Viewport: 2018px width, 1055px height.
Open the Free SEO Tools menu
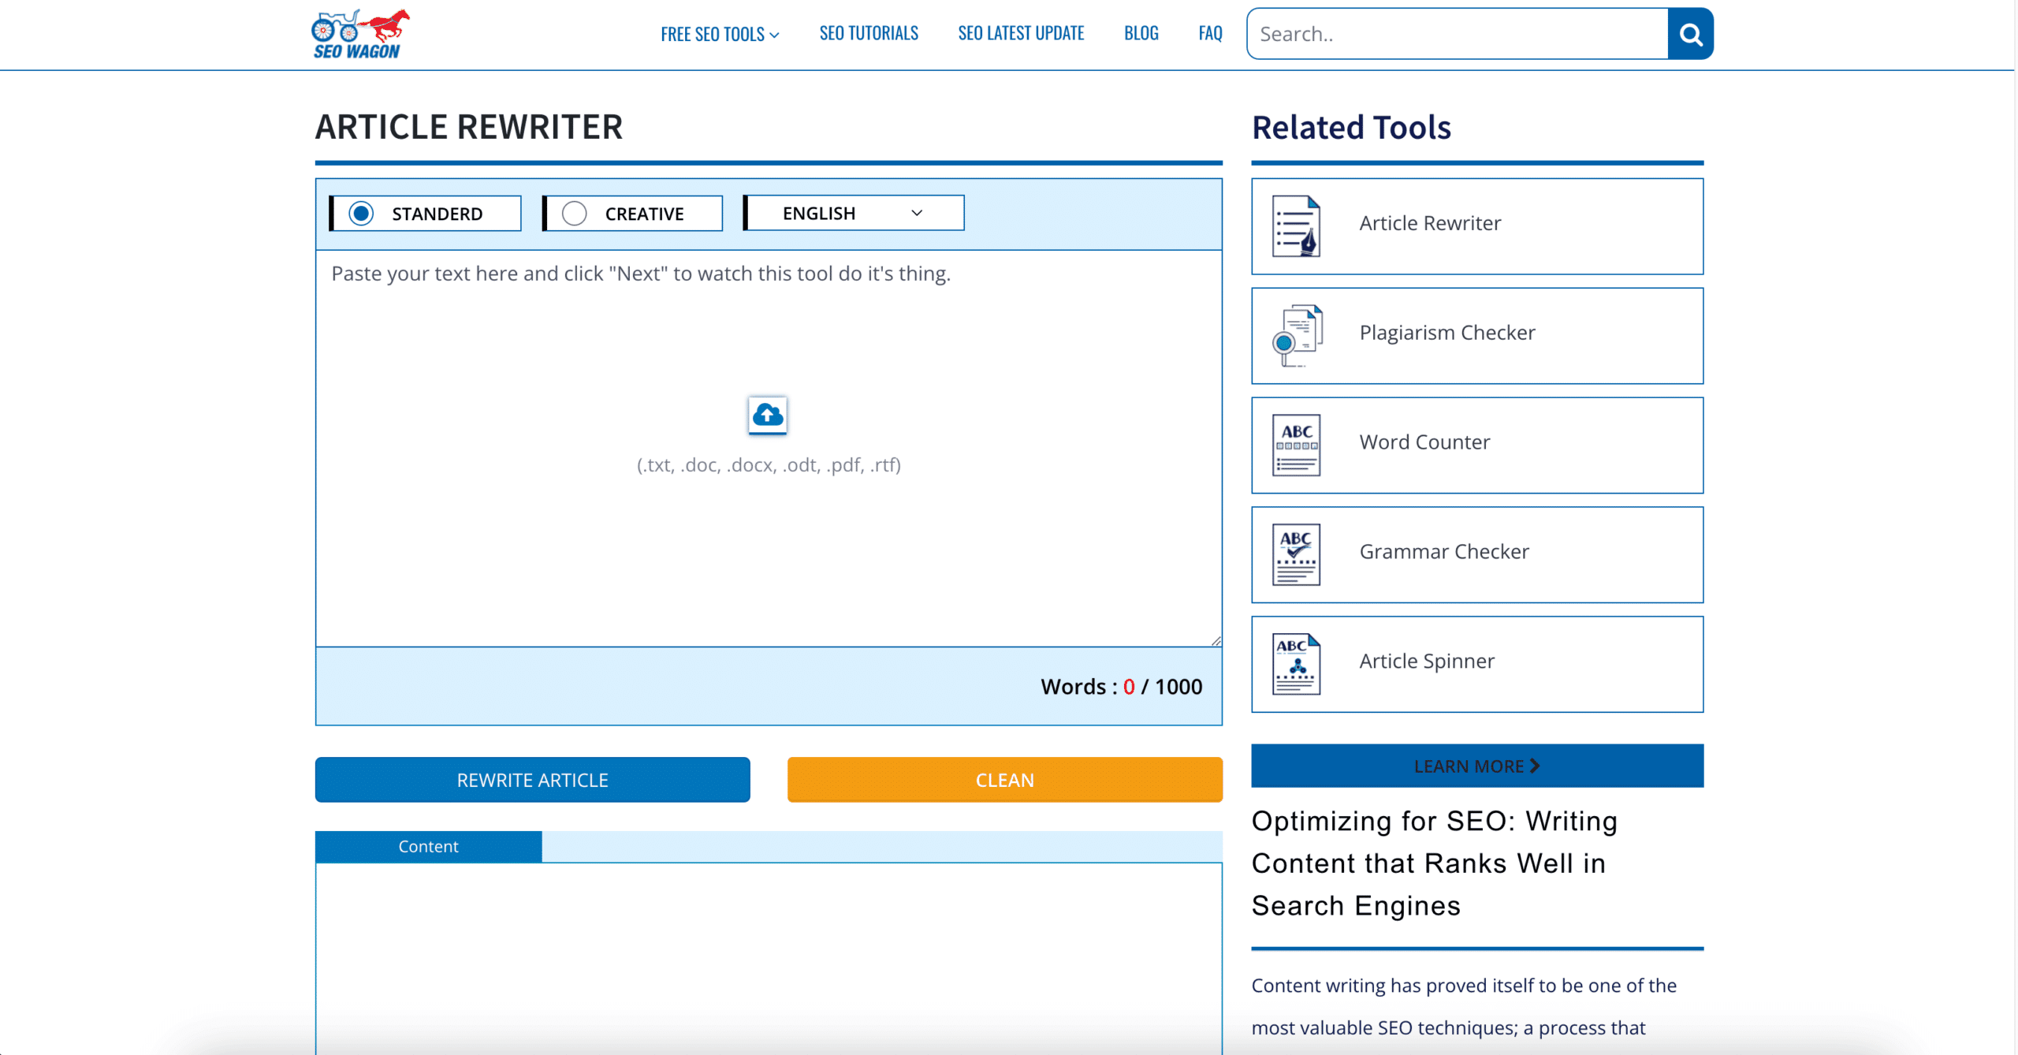(719, 34)
